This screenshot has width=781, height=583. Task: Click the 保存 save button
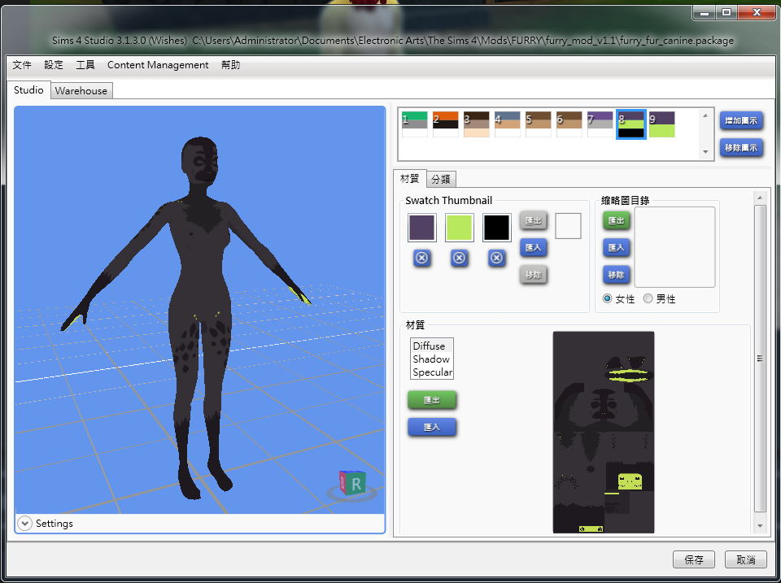(694, 559)
